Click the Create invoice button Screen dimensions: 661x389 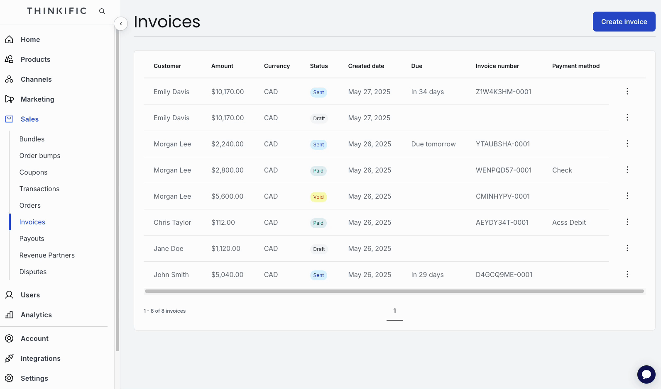click(x=624, y=22)
